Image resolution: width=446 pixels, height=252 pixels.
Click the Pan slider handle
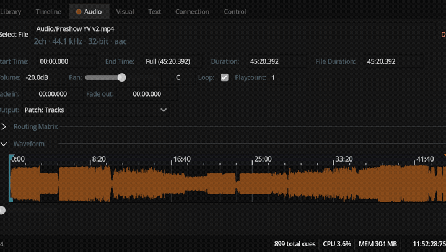[122, 77]
